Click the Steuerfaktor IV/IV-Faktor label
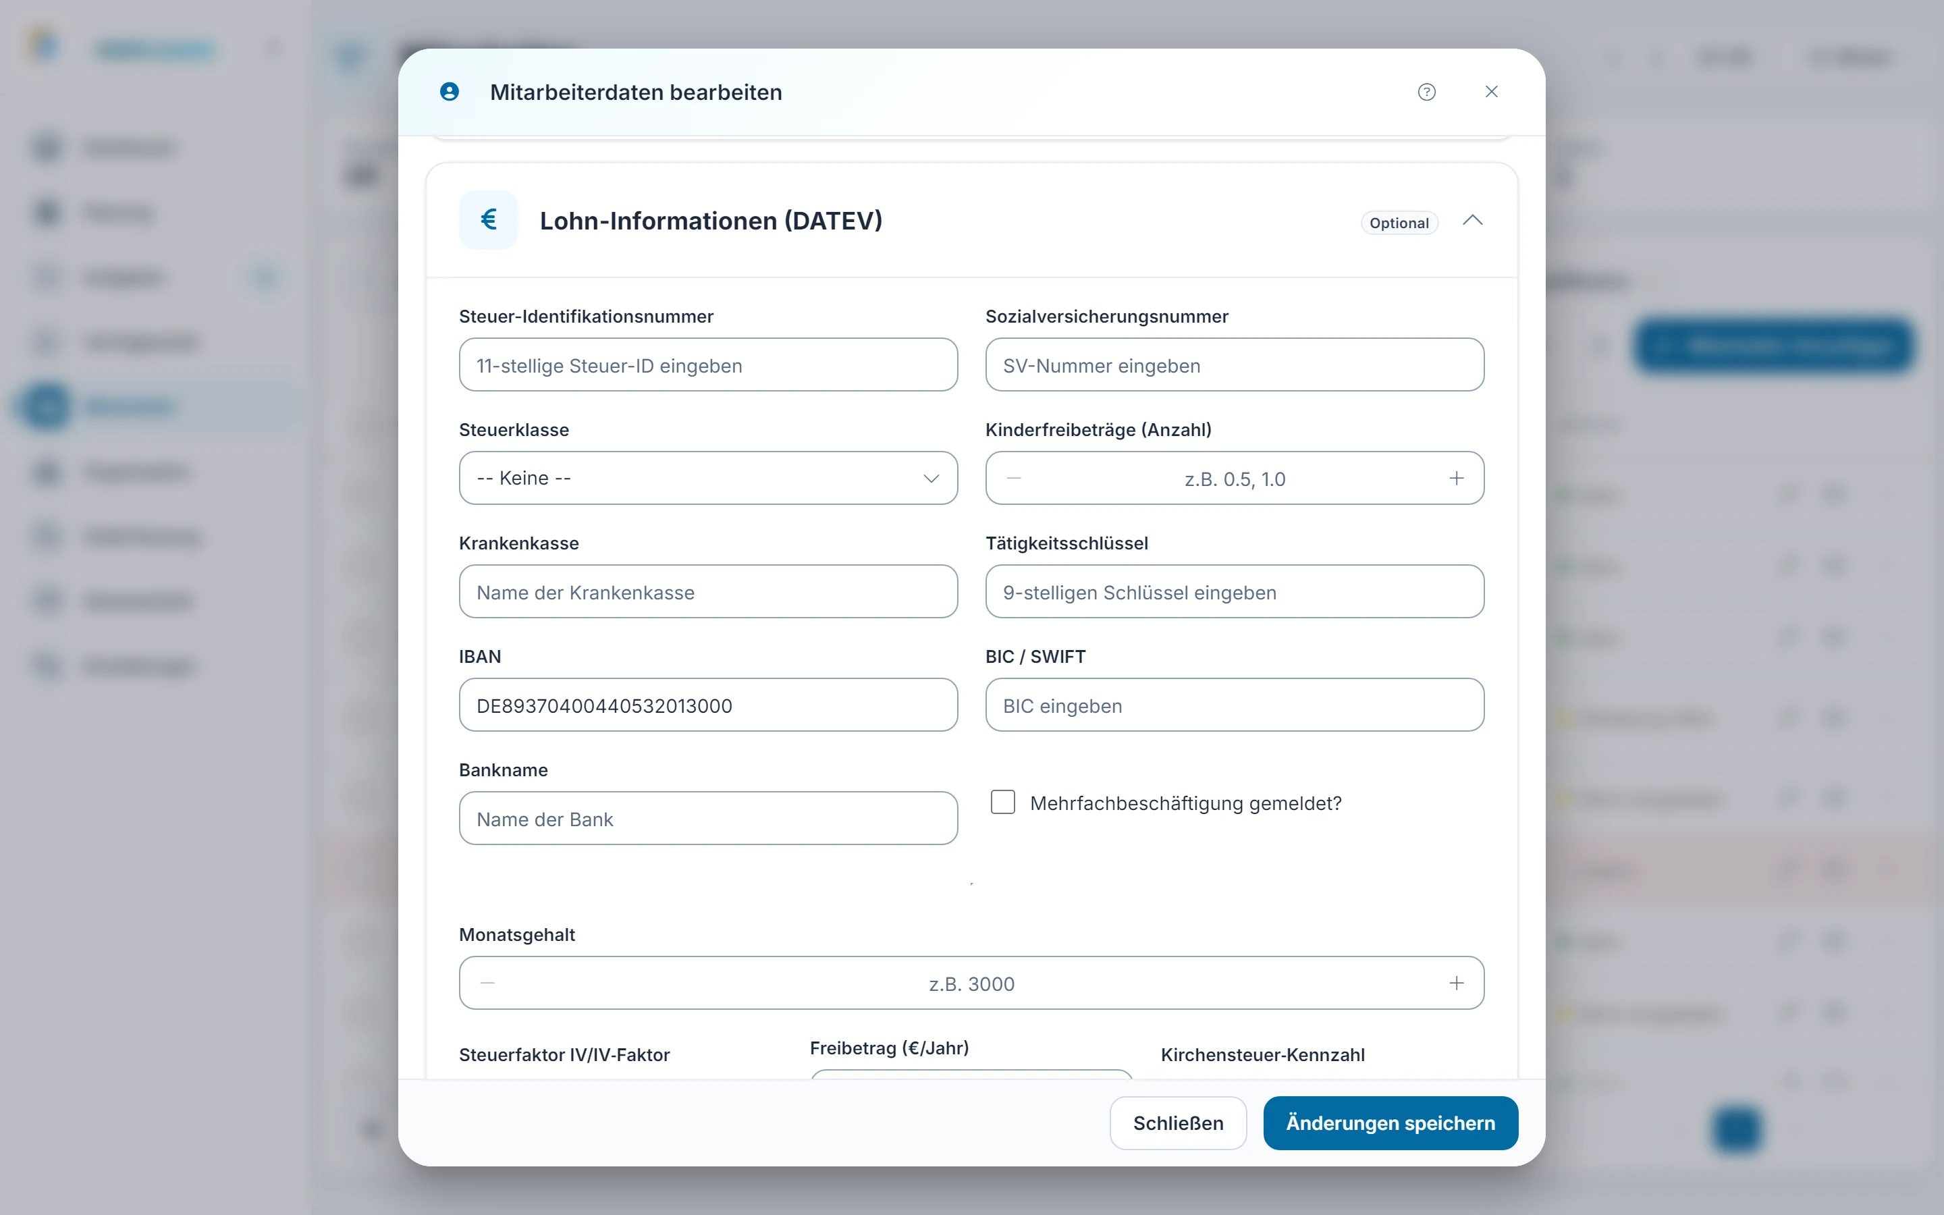Screen dimensions: 1944x1215 (x=564, y=1055)
